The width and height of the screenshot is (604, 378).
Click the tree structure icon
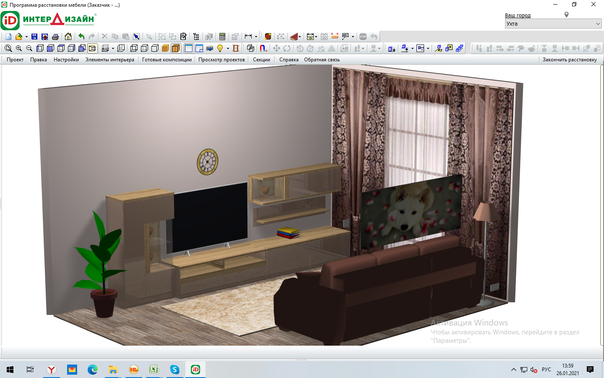196,37
